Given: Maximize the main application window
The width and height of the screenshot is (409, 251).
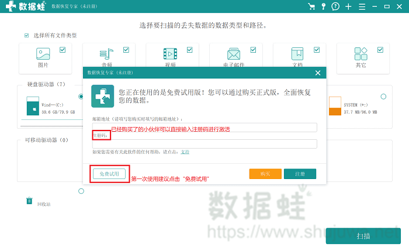Looking at the screenshot, I should [387, 6].
